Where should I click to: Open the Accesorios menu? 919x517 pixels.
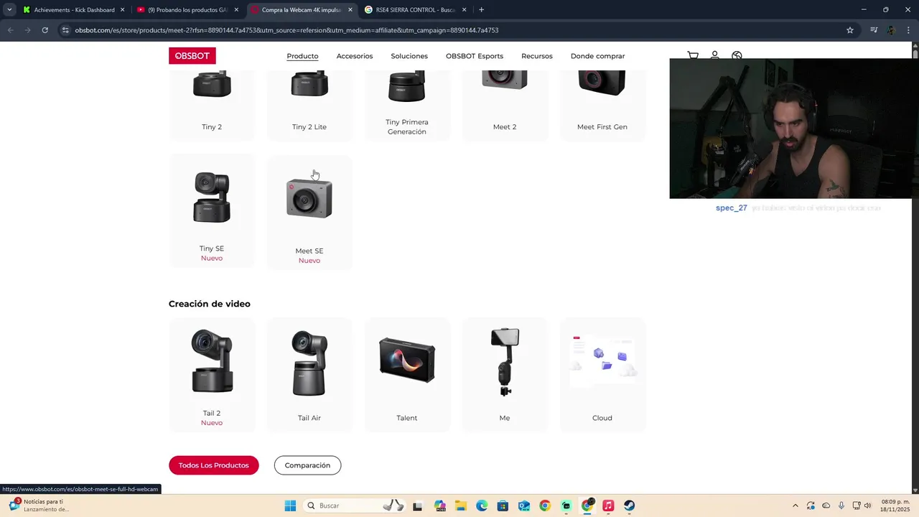[355, 56]
